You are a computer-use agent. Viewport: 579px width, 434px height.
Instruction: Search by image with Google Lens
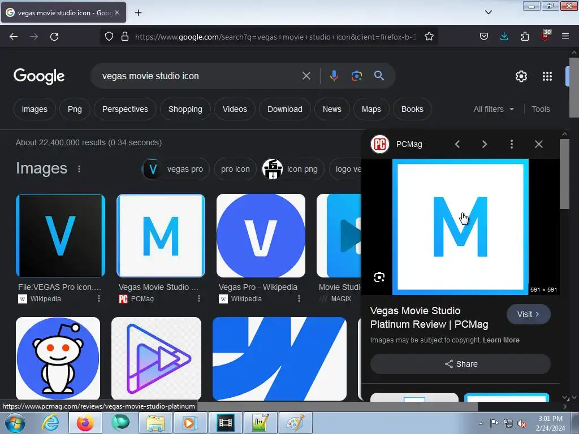click(x=356, y=76)
